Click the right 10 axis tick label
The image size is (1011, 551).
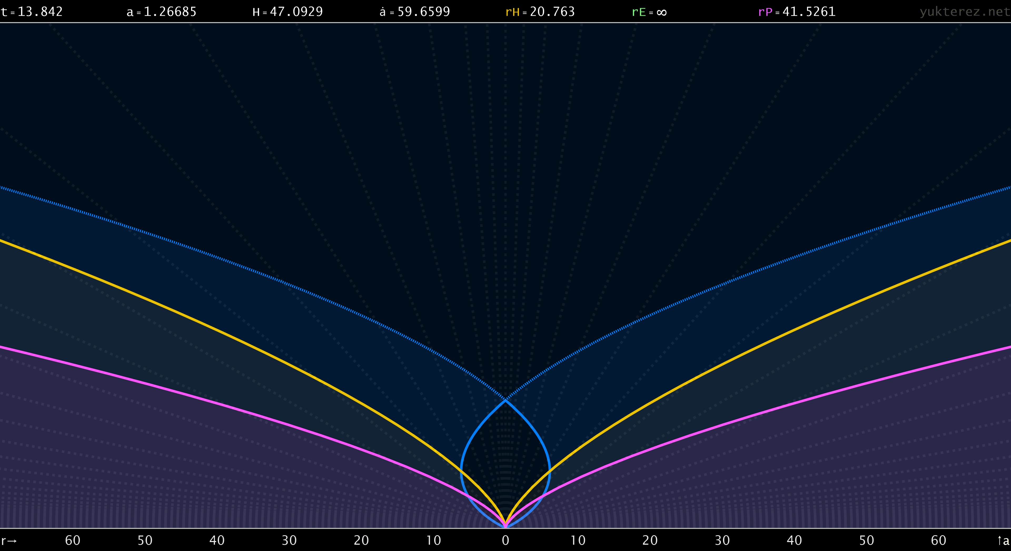click(x=578, y=541)
